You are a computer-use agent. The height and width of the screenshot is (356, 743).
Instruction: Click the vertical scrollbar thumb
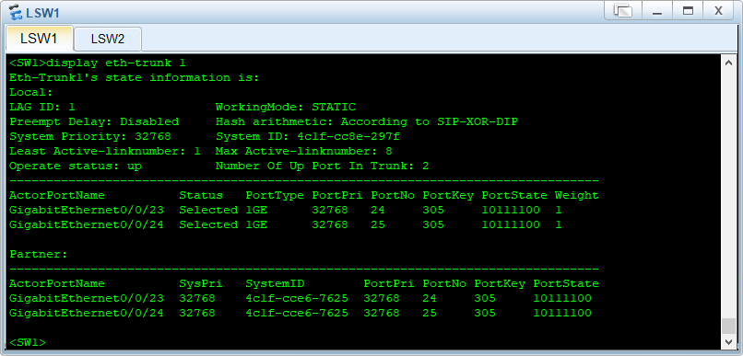[729, 326]
